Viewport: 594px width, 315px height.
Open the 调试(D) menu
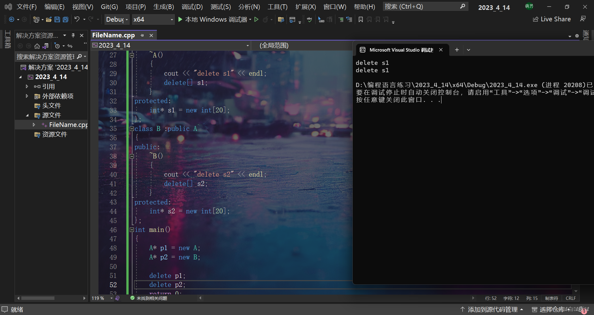(x=192, y=6)
